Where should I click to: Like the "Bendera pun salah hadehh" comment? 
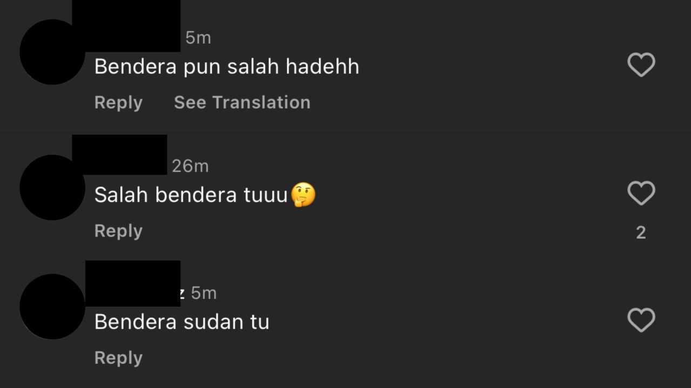click(x=641, y=65)
